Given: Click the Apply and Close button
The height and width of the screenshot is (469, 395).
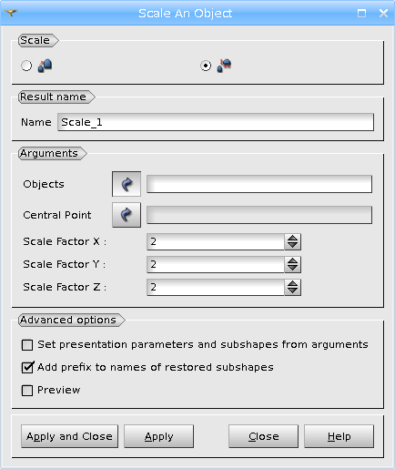Looking at the screenshot, I should (69, 436).
